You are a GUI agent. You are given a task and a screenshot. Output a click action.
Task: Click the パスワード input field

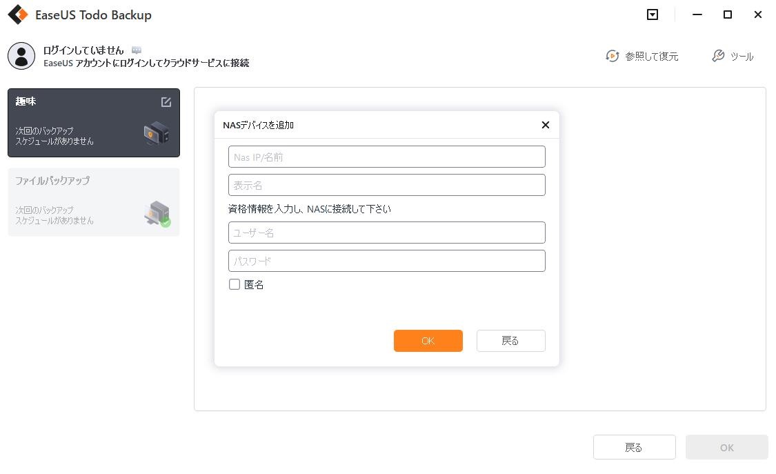pyautogui.click(x=386, y=260)
